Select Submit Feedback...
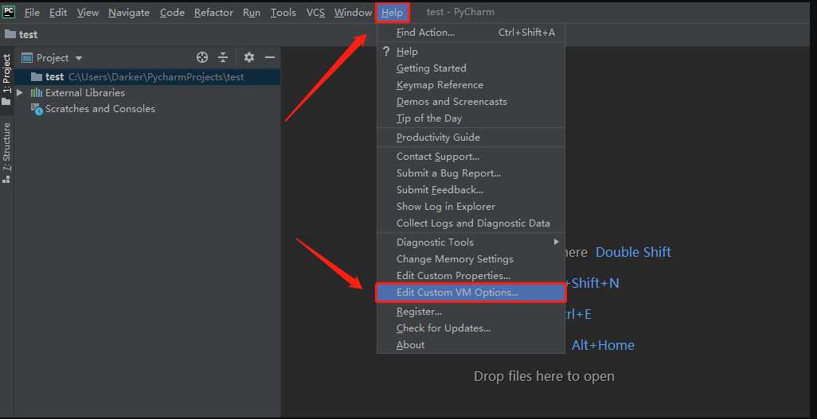 [471, 190]
